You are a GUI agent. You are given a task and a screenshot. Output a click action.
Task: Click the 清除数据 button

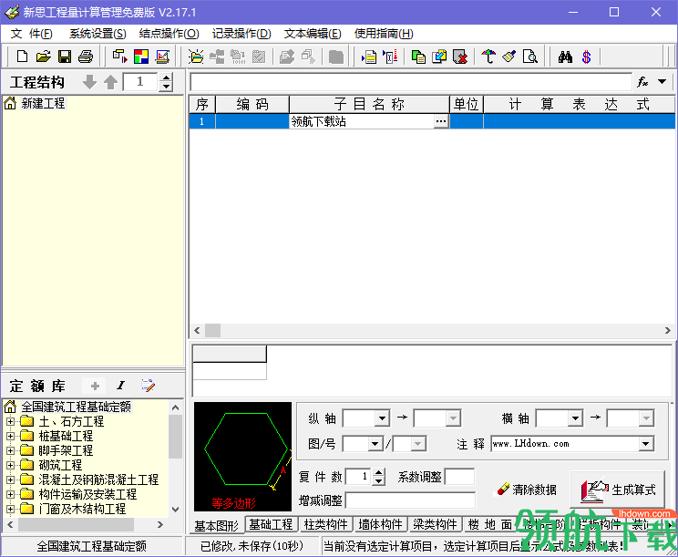pos(527,490)
